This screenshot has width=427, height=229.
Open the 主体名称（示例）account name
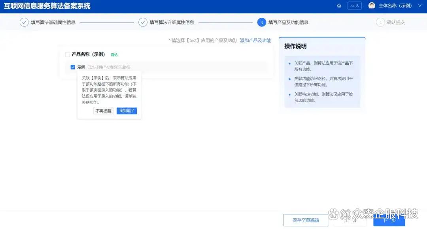pyautogui.click(x=395, y=6)
